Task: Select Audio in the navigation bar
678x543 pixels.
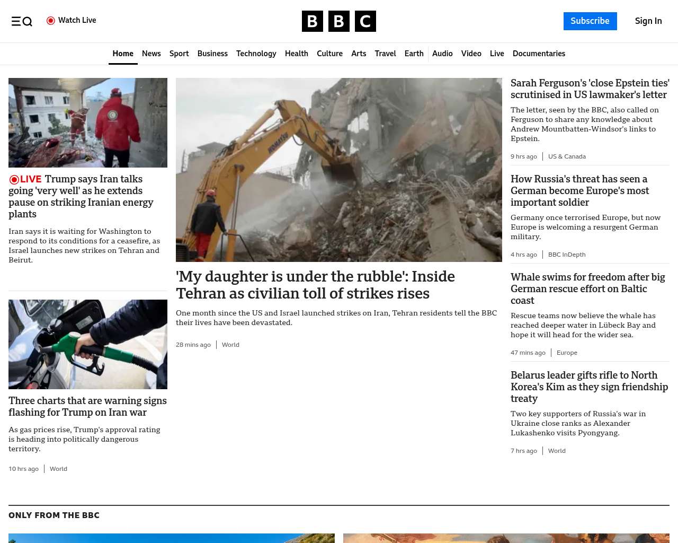Action: (442, 54)
